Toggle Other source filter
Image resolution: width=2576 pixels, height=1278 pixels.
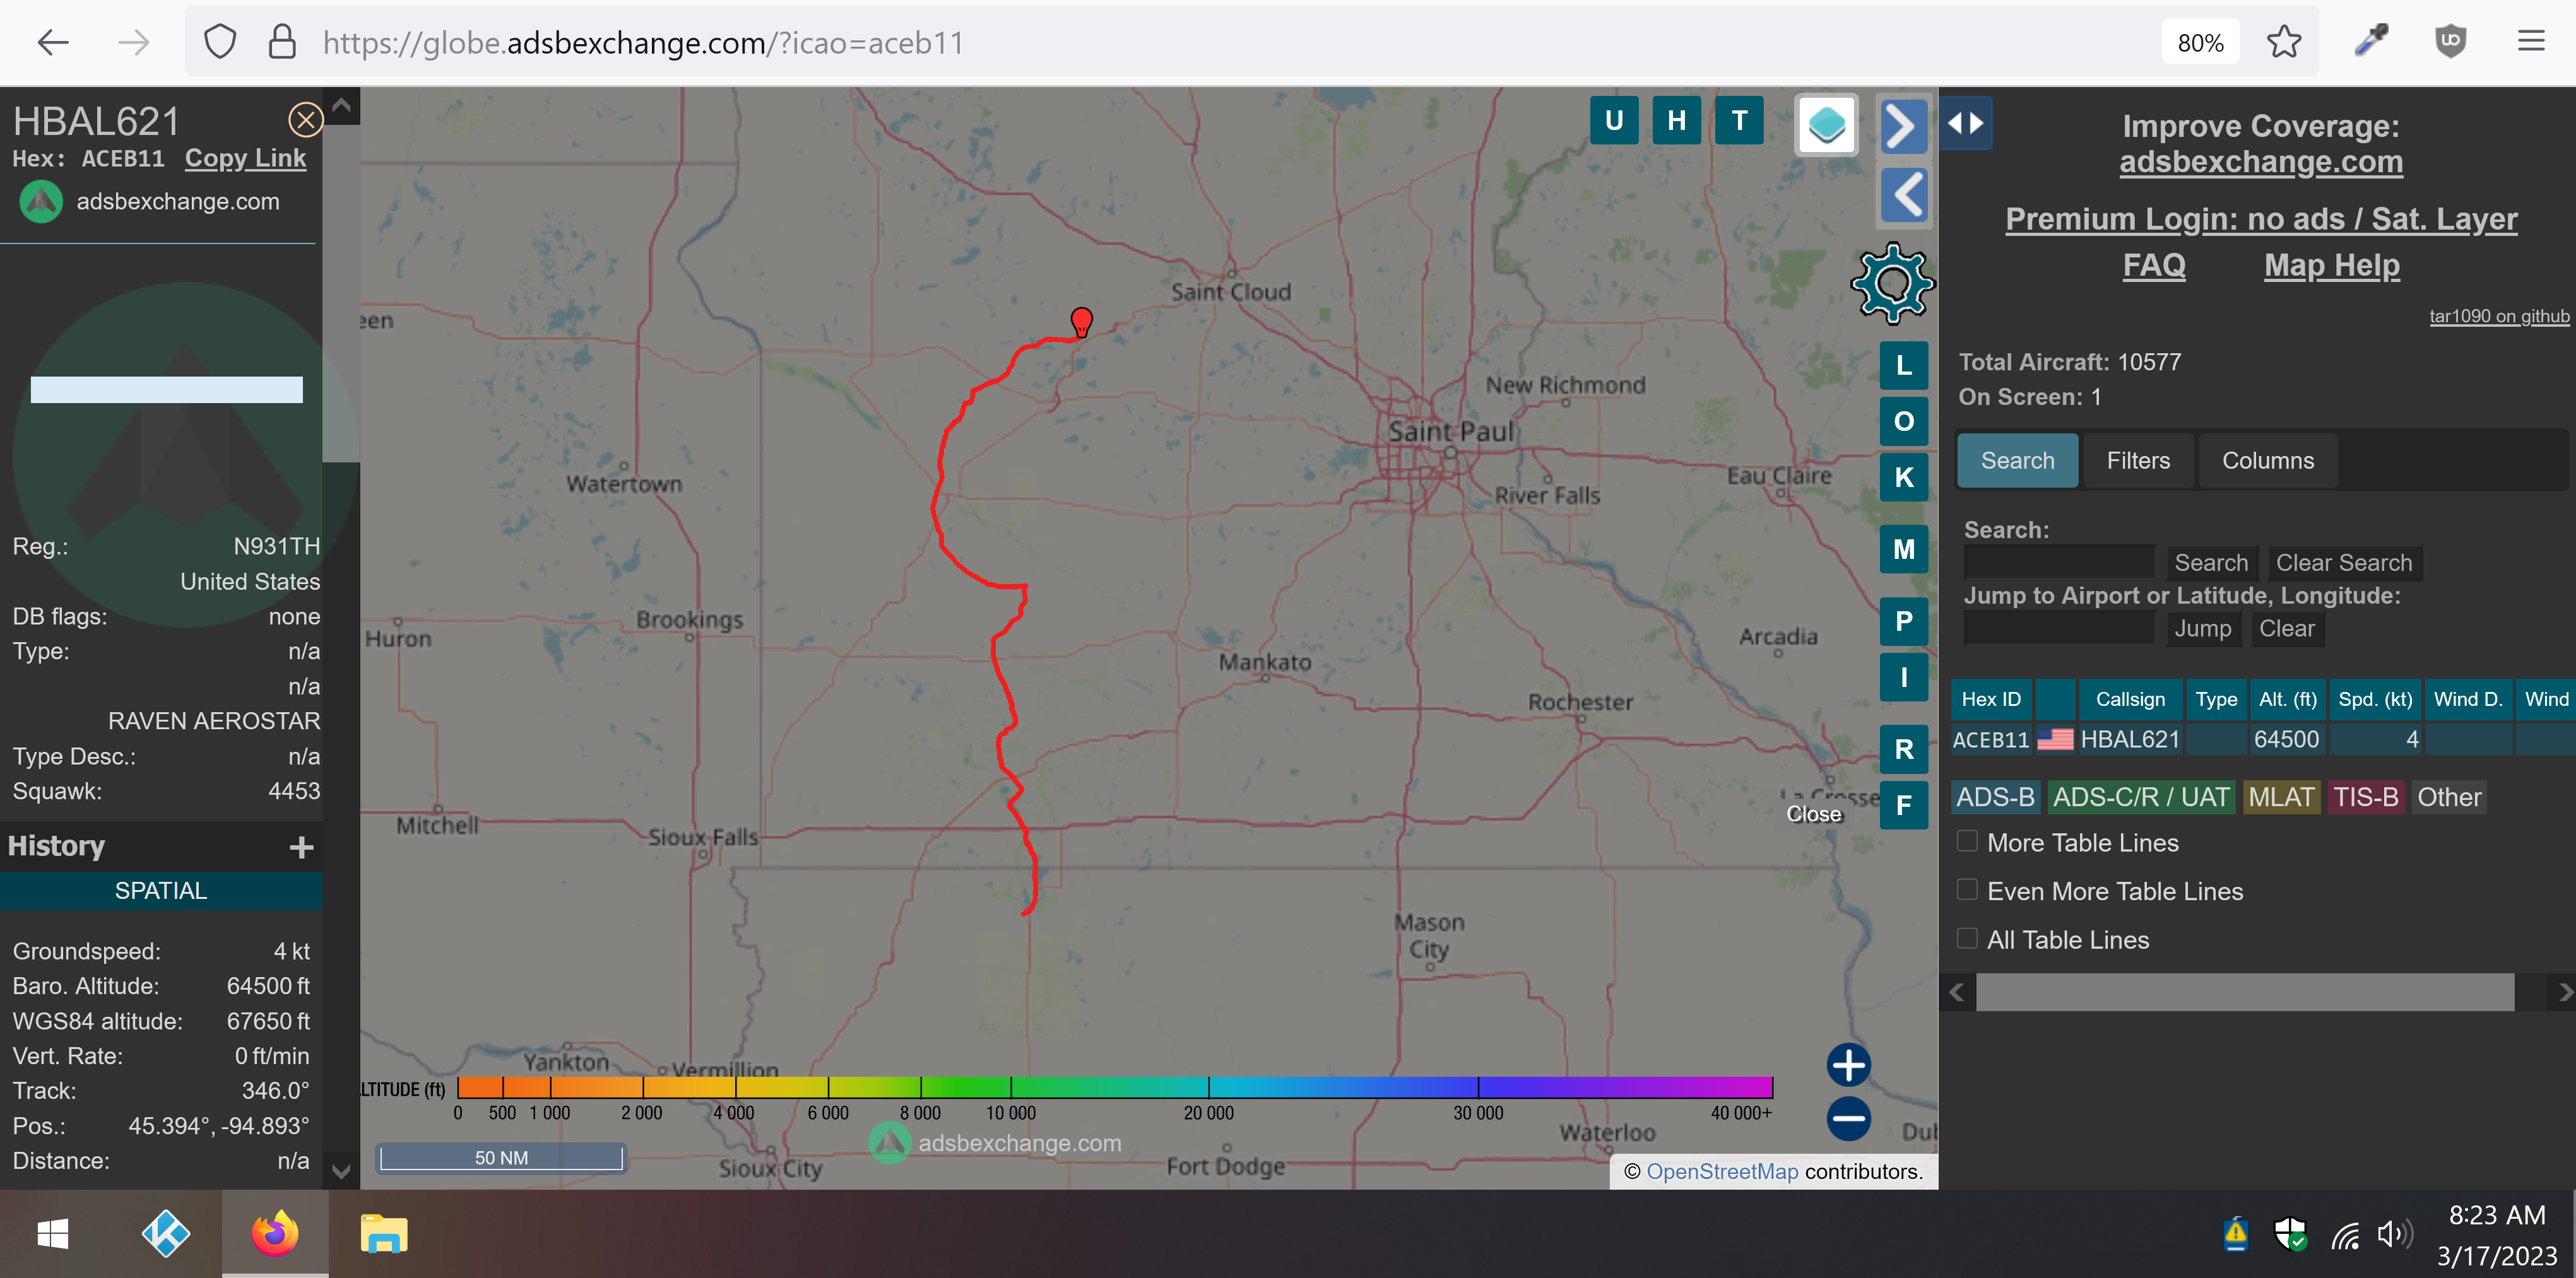pyautogui.click(x=2449, y=797)
